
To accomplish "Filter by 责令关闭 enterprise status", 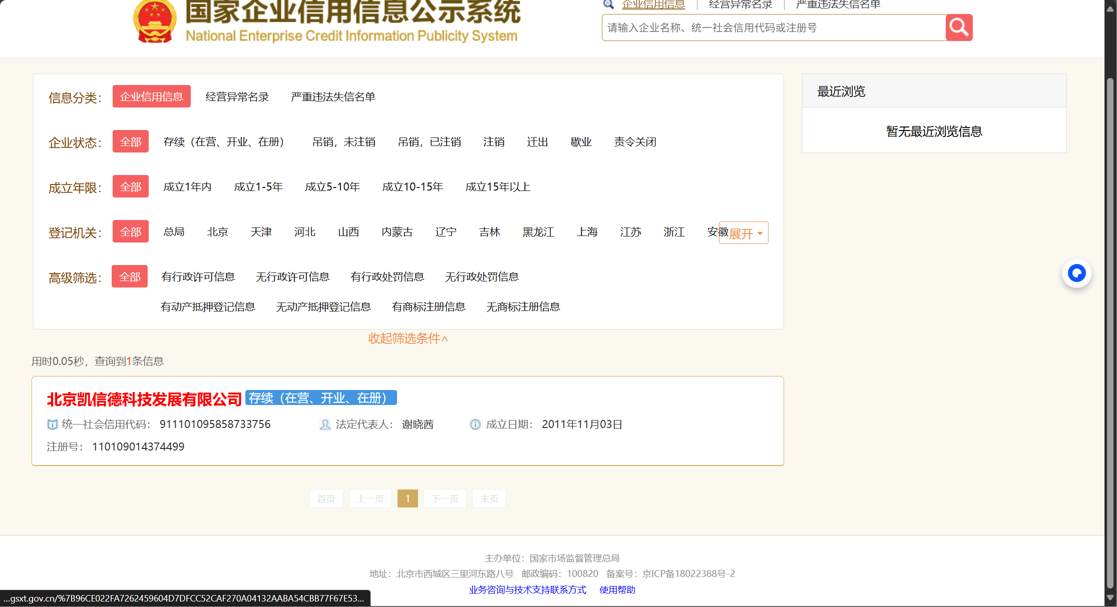I will point(635,142).
